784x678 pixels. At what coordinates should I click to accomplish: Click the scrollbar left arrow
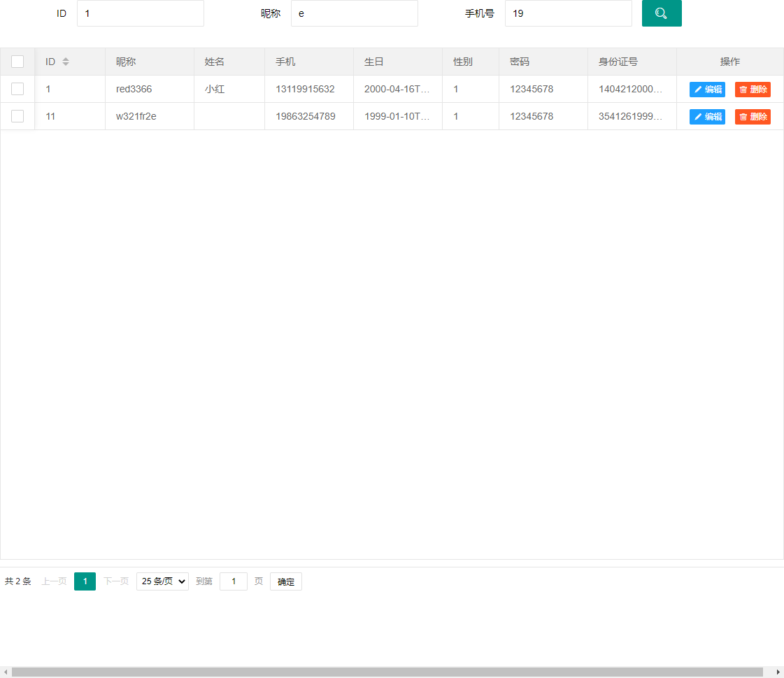5,672
